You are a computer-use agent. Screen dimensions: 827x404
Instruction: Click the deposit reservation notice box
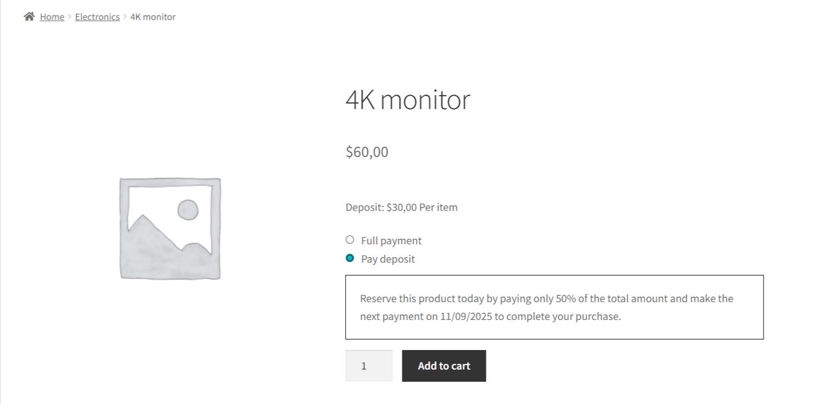point(554,307)
